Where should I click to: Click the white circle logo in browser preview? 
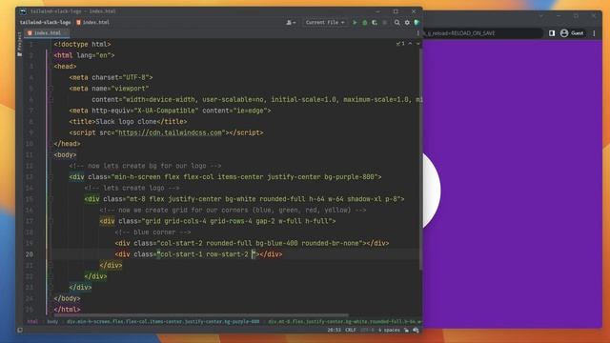point(432,191)
